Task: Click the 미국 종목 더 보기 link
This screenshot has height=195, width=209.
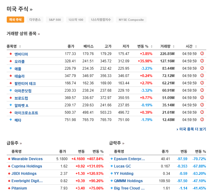Action: coord(191,129)
